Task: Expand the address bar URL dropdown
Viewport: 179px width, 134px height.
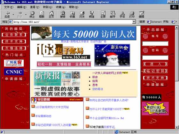Action: tap(134, 22)
